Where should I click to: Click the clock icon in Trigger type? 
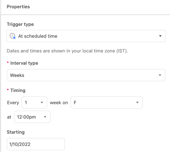click(x=13, y=36)
